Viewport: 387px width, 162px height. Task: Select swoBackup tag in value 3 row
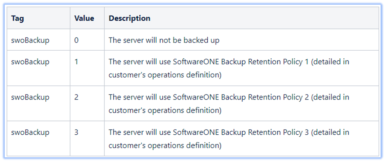tap(30, 132)
